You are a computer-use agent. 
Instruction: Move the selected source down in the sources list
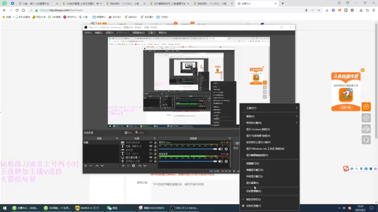pyautogui.click(x=145, y=166)
